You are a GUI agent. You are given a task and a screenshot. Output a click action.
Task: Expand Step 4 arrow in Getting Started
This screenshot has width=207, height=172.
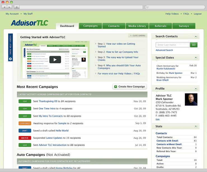click(x=96, y=65)
